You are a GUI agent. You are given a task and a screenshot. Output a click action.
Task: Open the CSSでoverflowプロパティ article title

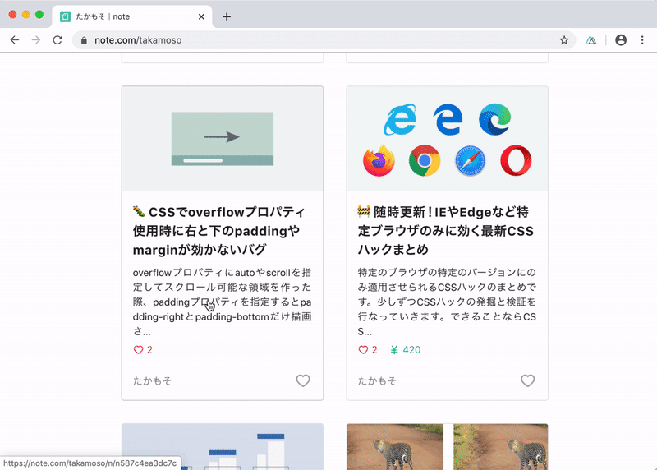click(x=219, y=231)
